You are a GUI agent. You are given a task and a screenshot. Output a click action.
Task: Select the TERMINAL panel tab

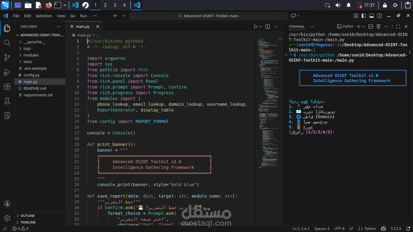297,27
